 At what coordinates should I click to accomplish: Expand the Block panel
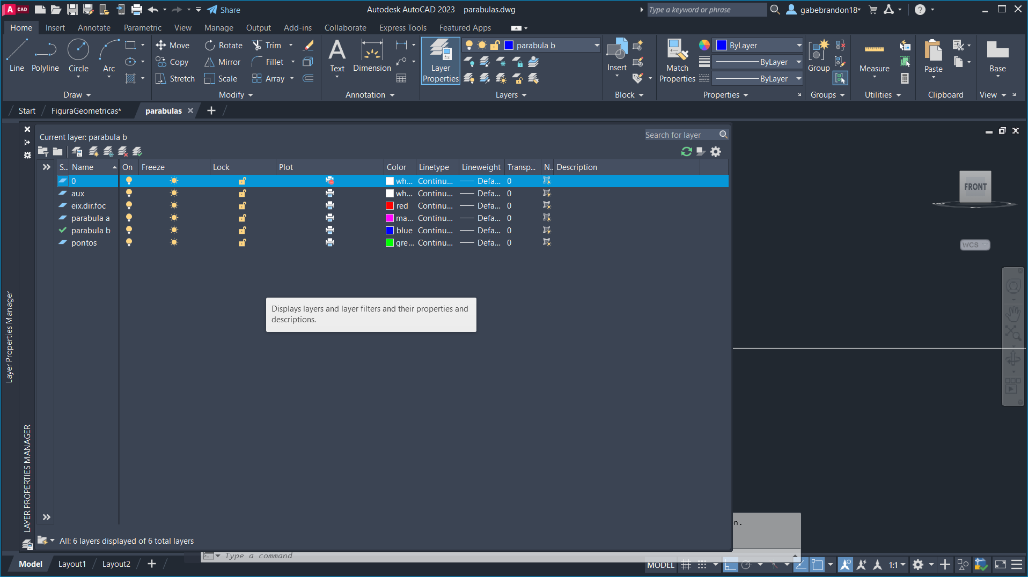tap(629, 95)
